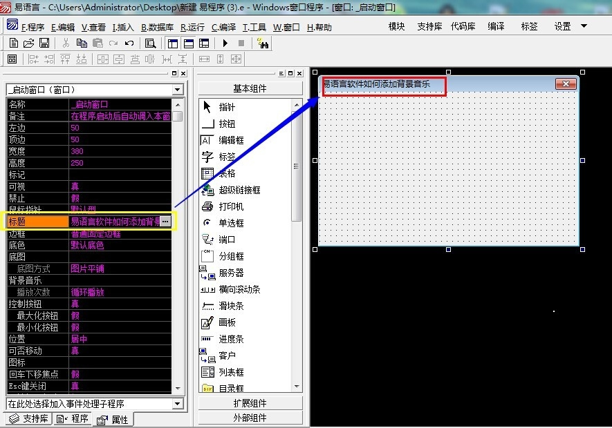Click the 外部组件 button

[x=250, y=418]
